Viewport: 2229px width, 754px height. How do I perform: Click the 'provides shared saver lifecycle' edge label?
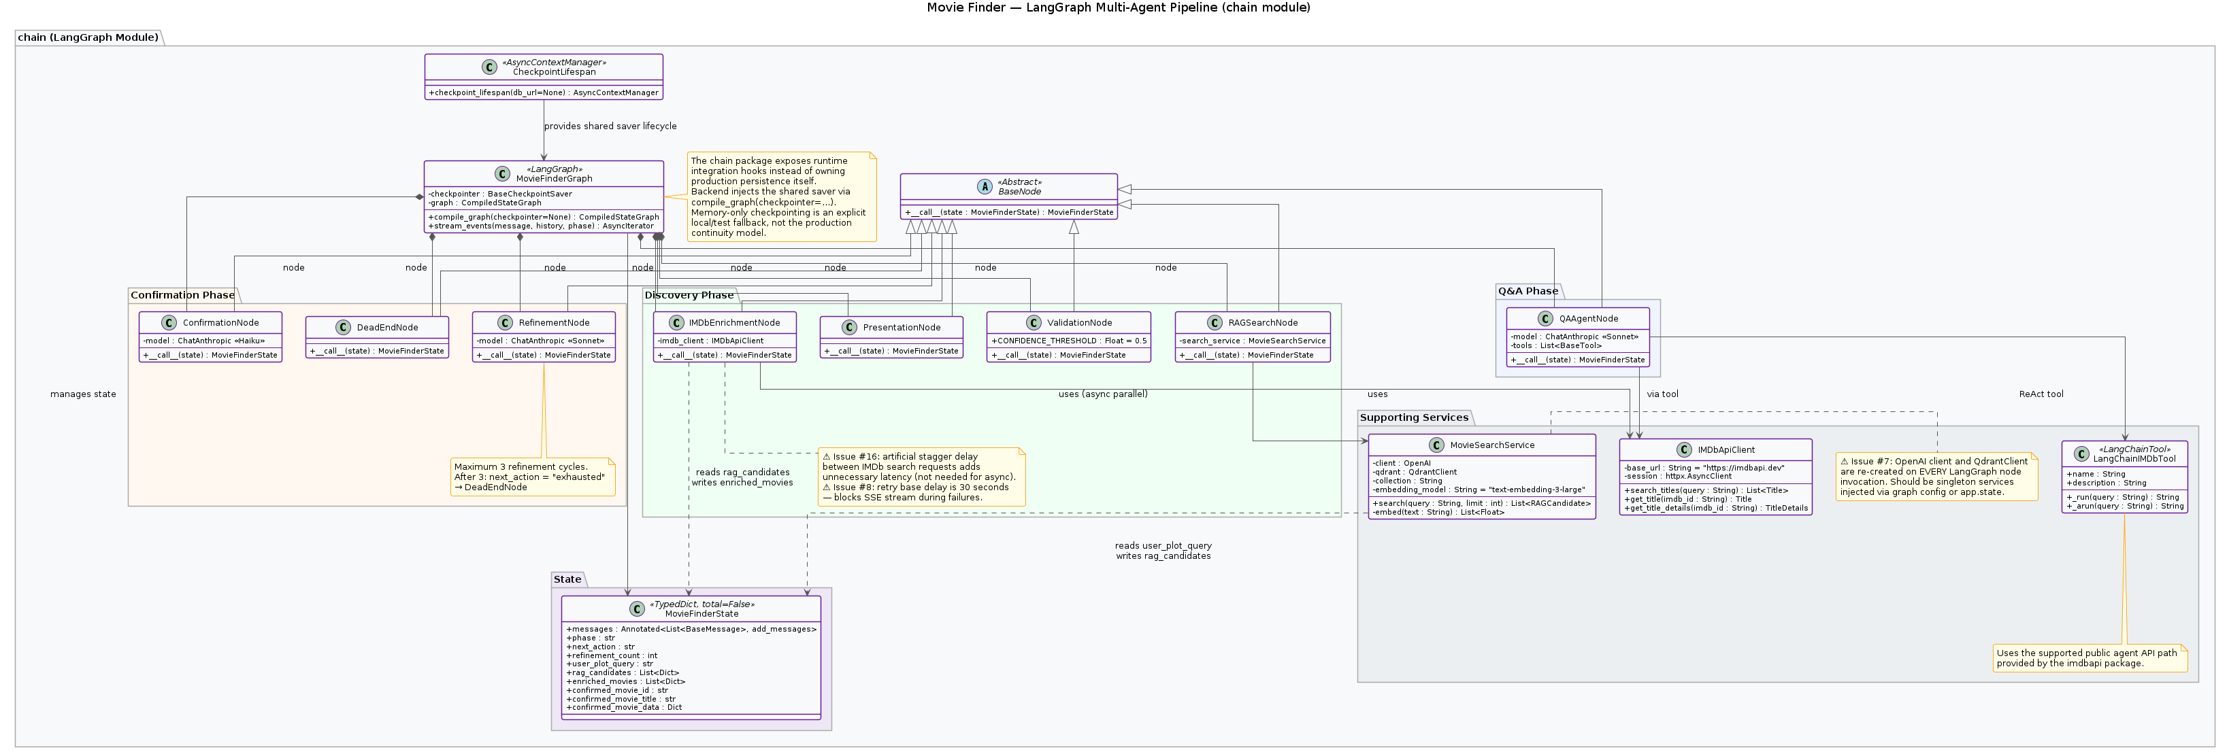(x=610, y=126)
